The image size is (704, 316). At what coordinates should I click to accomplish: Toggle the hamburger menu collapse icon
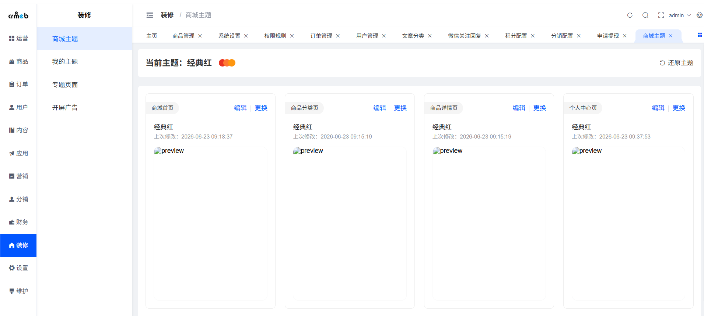point(150,15)
